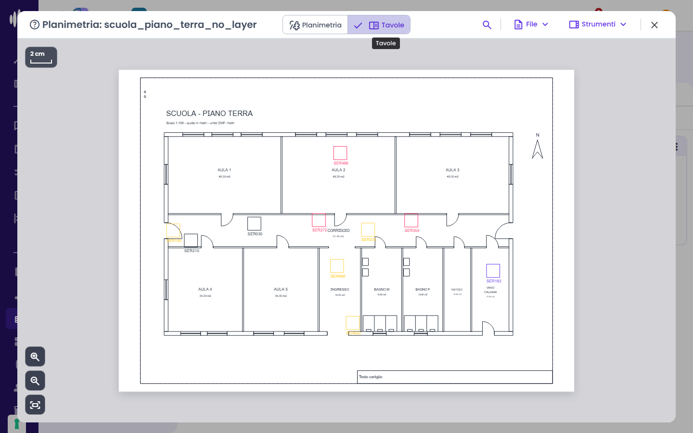Click the AULA 3 room label
This screenshot has height=433, width=693.
(x=452, y=170)
